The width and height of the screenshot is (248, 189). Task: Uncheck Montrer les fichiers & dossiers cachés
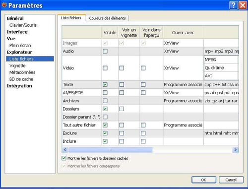click(x=64, y=158)
